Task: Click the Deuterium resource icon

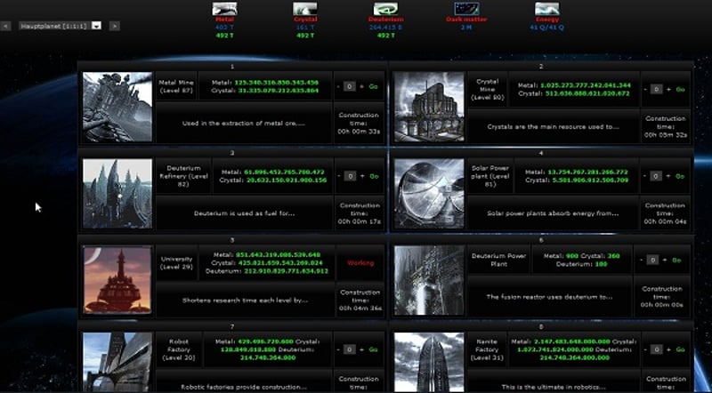Action: click(385, 9)
